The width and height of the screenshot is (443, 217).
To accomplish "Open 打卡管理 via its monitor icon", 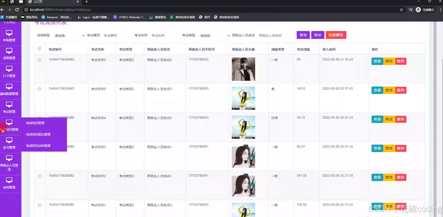I will click(x=9, y=68).
